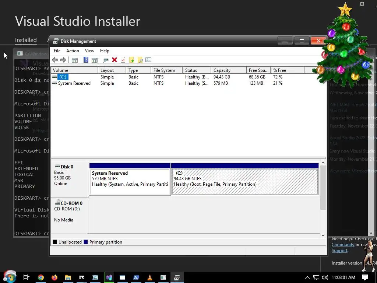Click the Disk 0 drive icon
377x283 pixels.
(57, 166)
